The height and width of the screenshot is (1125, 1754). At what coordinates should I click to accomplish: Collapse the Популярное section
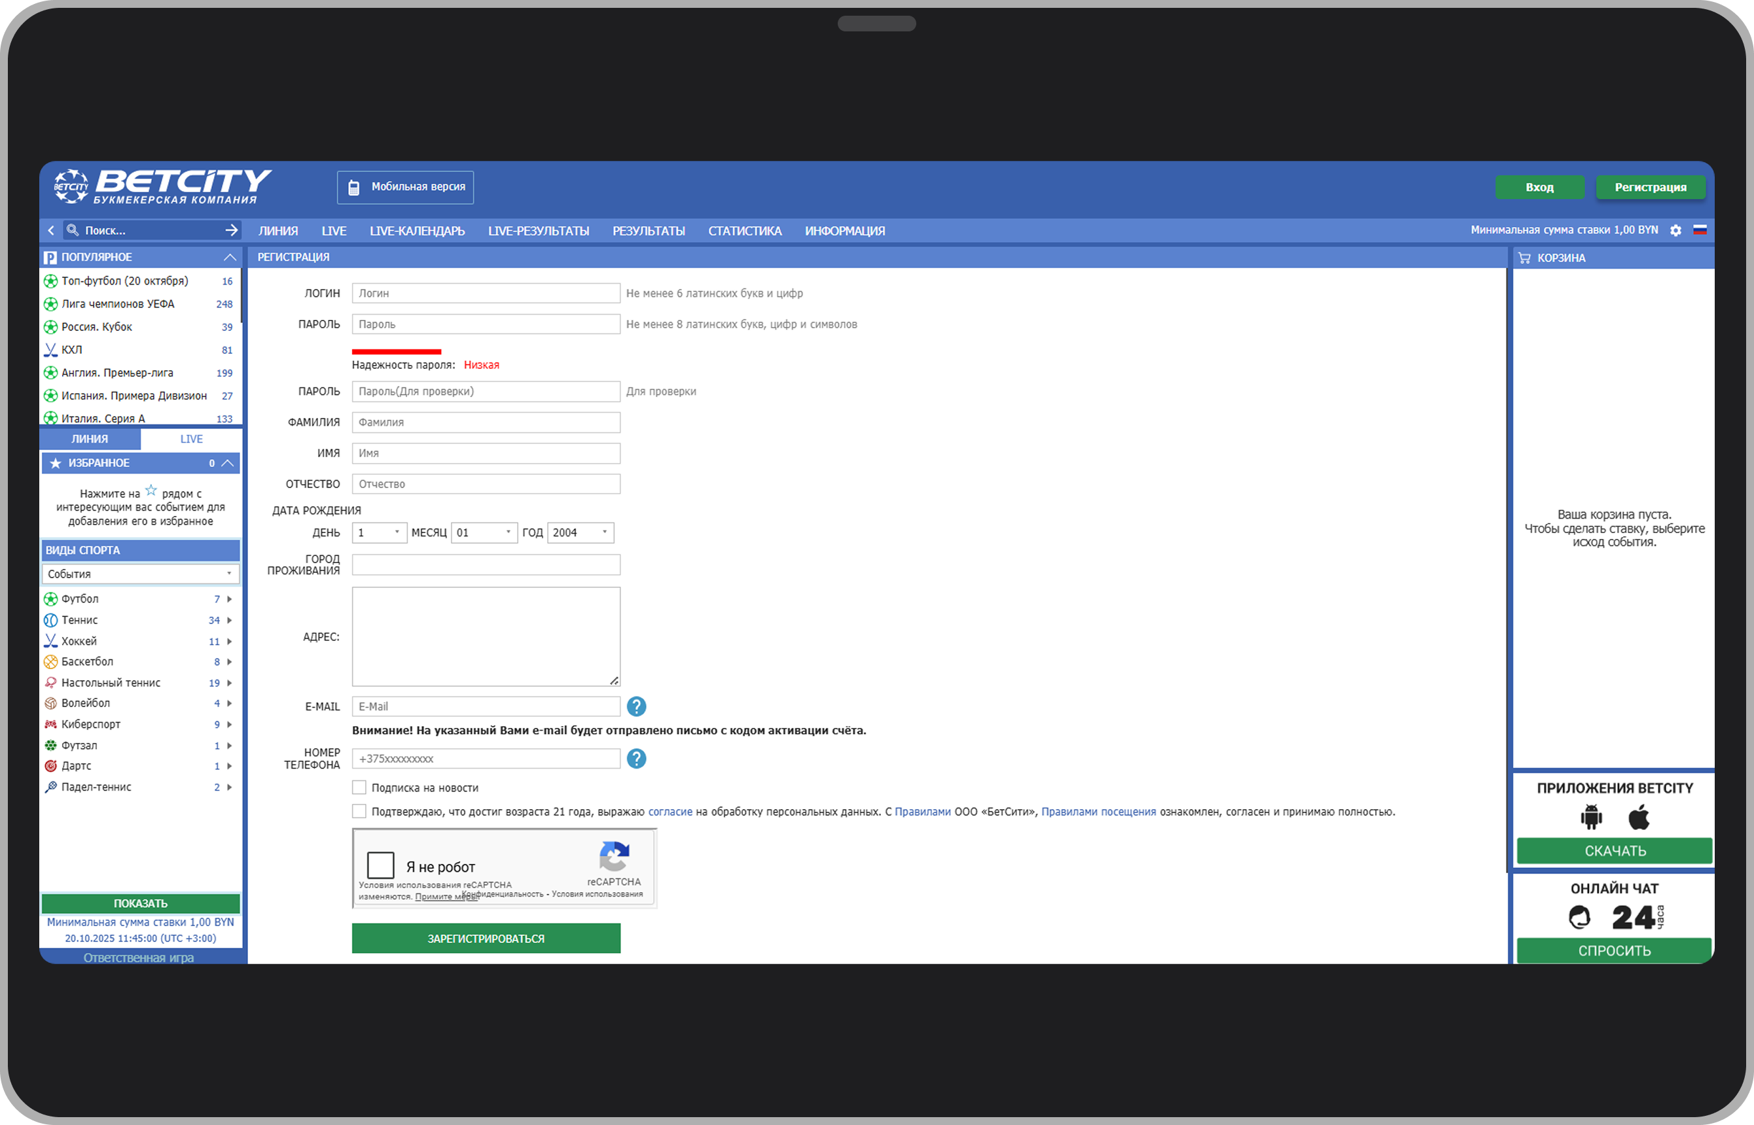tap(230, 257)
